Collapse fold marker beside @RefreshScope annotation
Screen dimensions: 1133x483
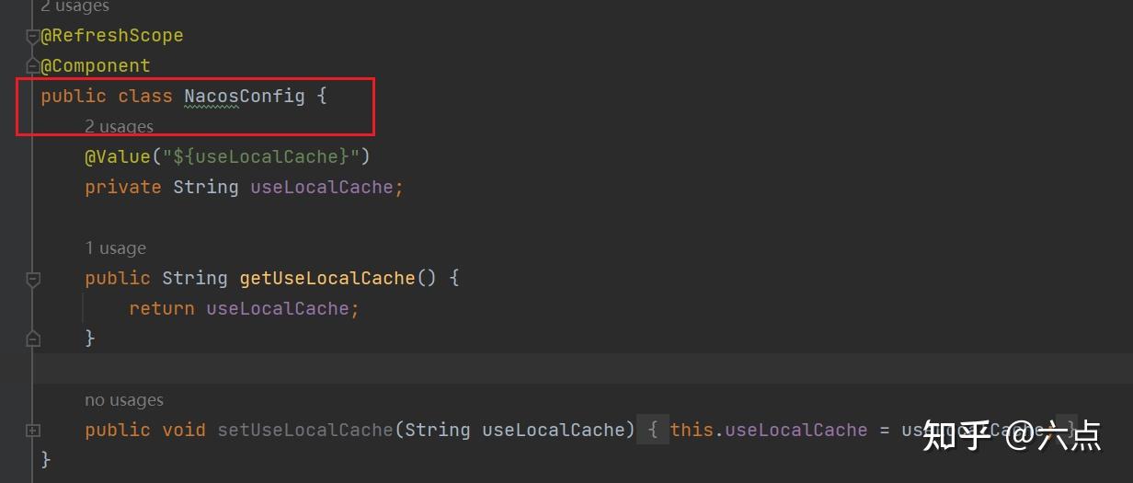(x=33, y=36)
